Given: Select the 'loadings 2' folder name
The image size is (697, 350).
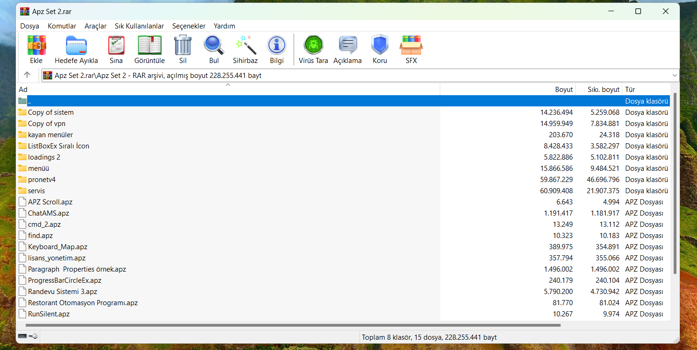Looking at the screenshot, I should 44,157.
